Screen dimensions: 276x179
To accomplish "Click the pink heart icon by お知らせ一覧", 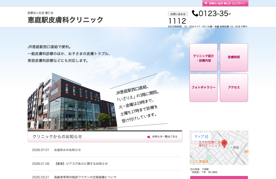I will tap(149, 137).
